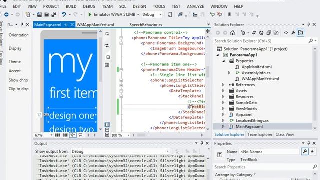
Task: Click View Code icon in Solution Explorer
Action: point(286,33)
